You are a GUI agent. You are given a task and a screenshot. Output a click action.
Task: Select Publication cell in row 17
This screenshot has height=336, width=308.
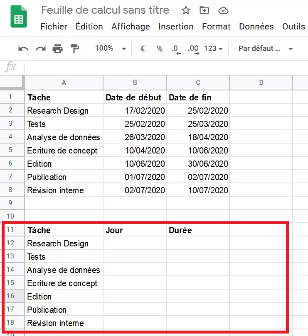[64, 309]
